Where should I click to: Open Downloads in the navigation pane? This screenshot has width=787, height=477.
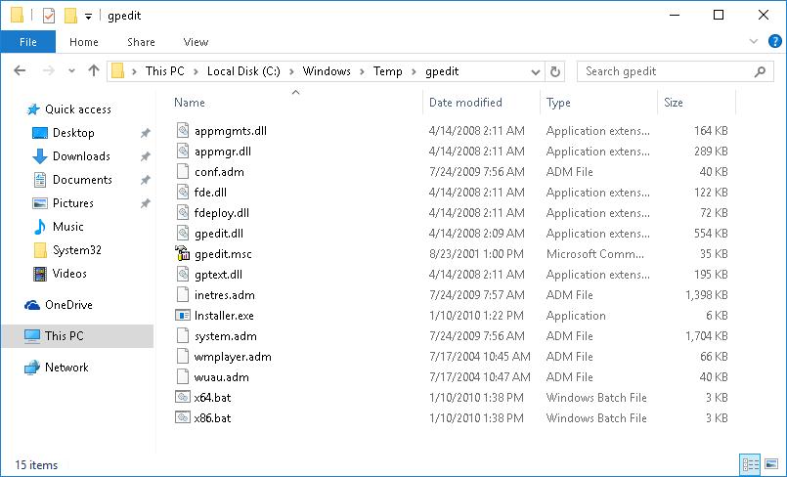click(x=81, y=156)
